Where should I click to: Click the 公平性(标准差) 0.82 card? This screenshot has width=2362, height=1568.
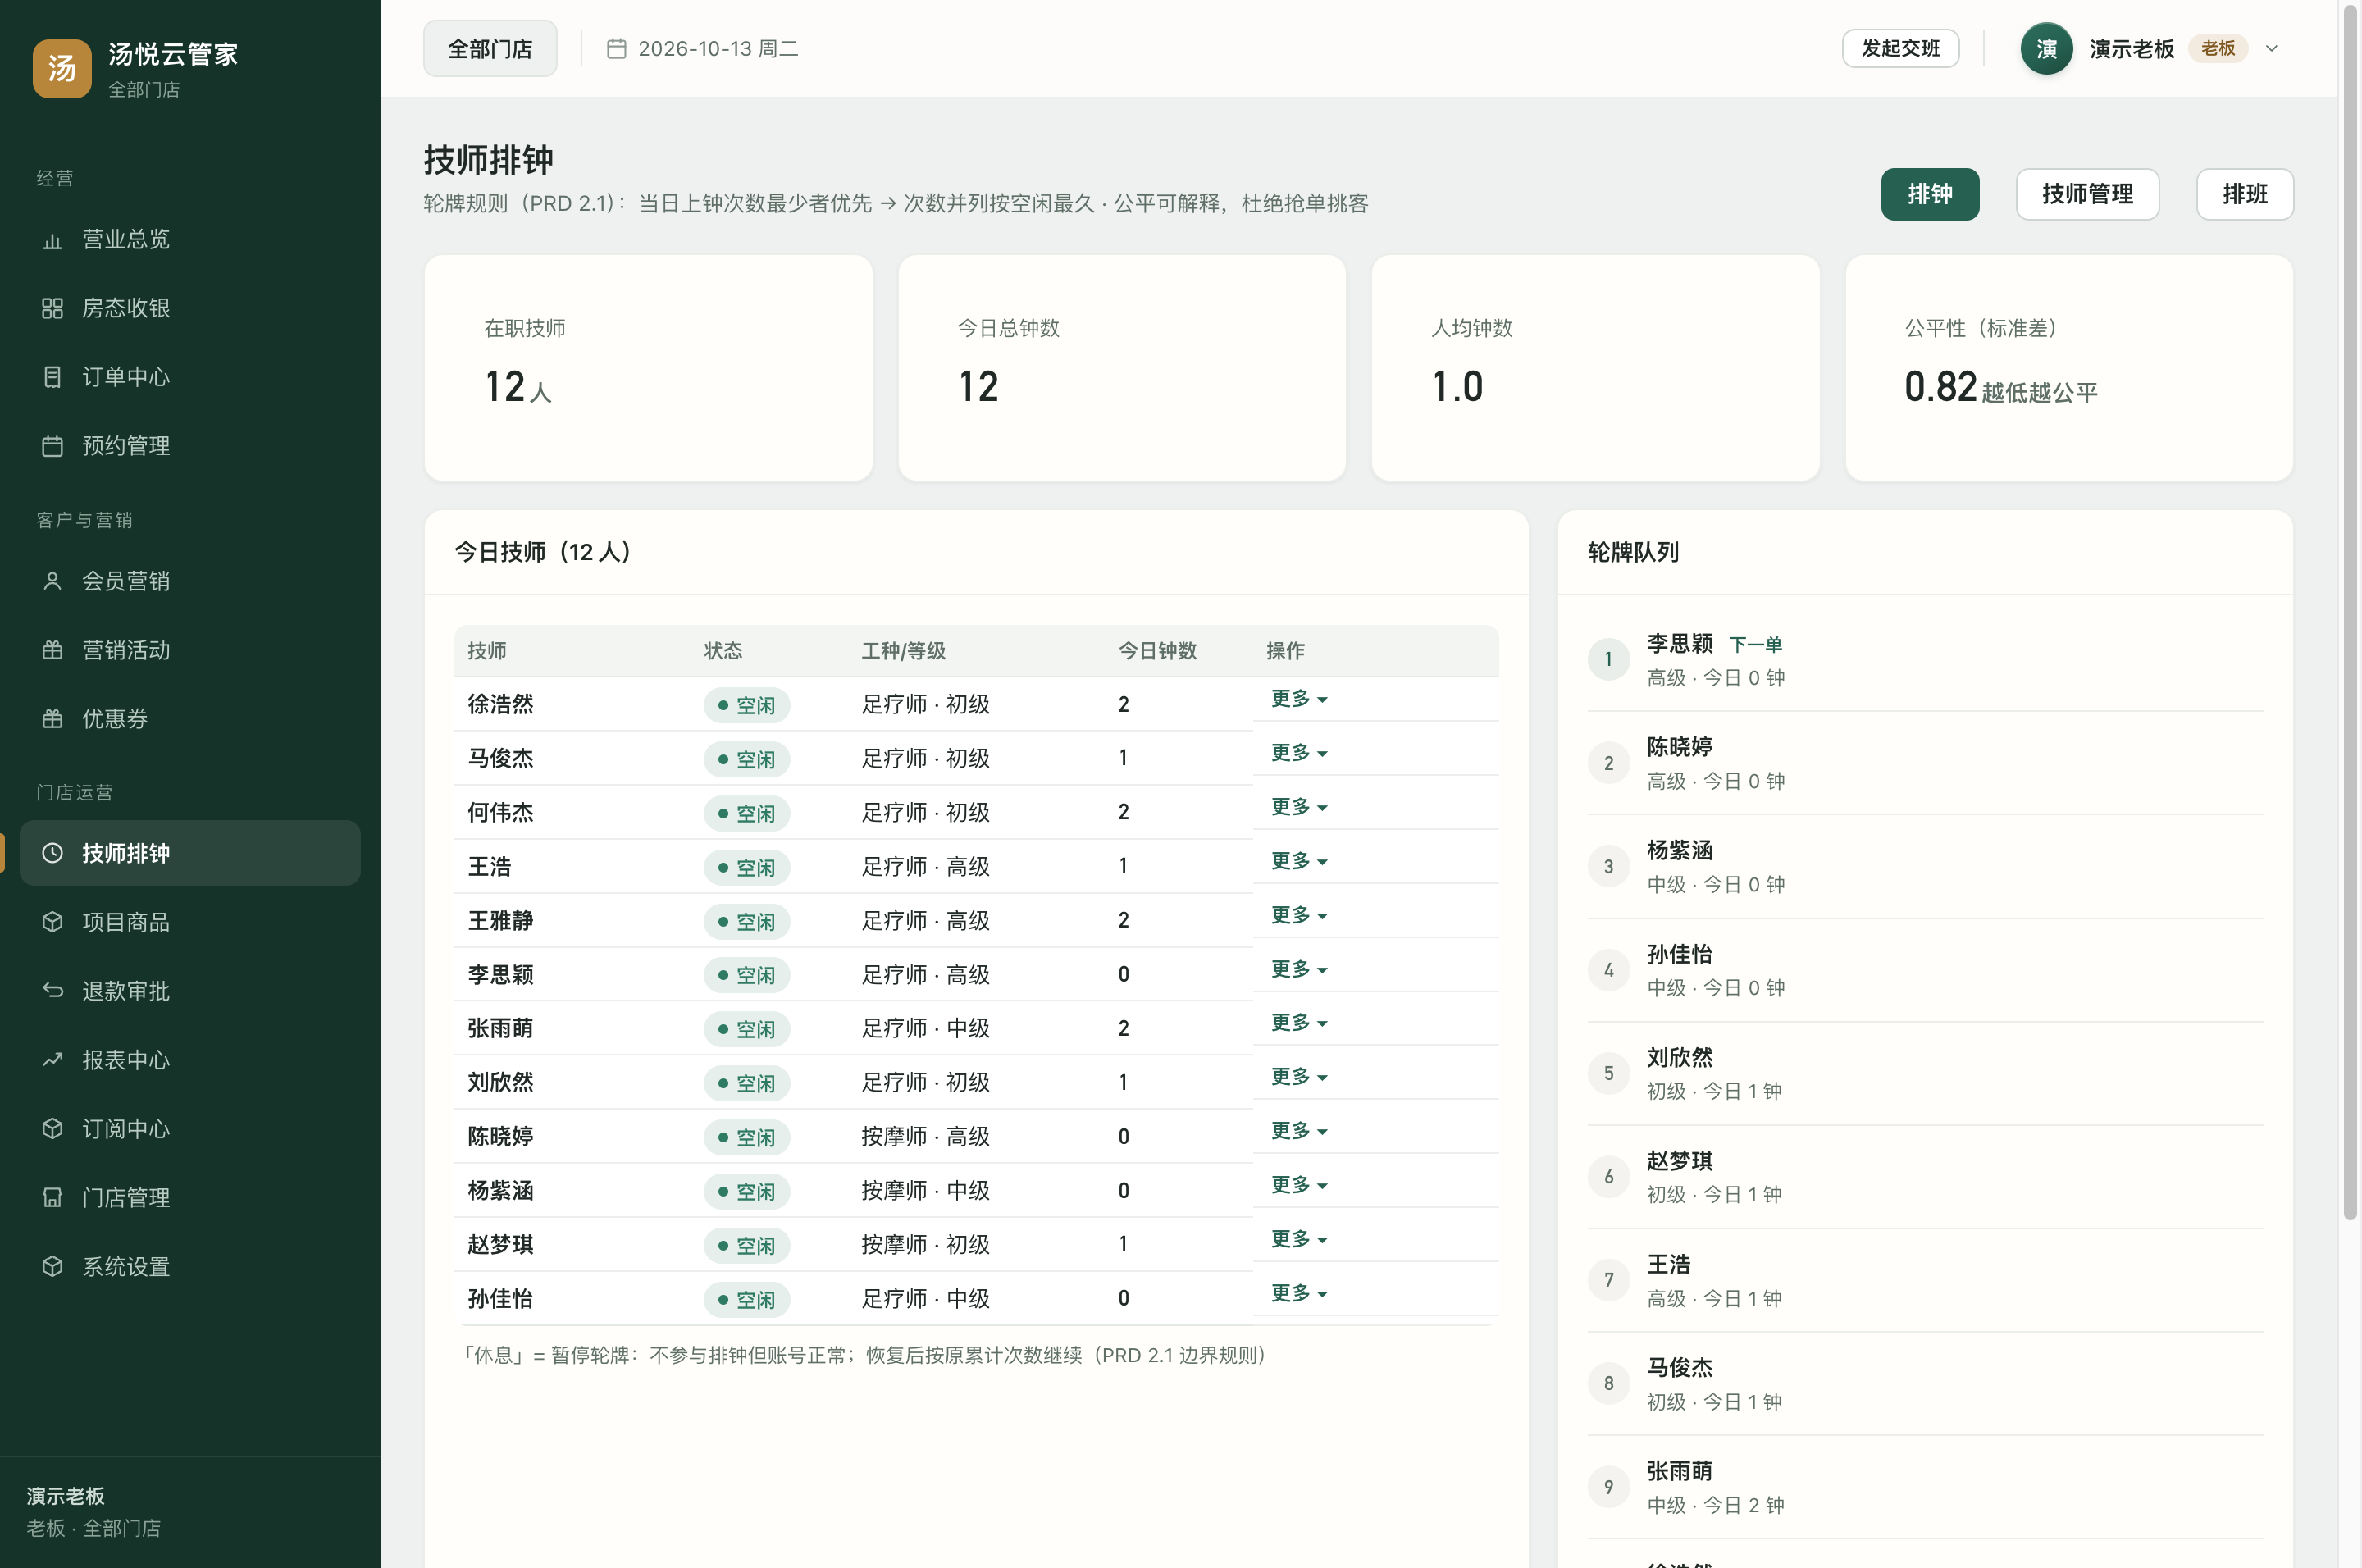2068,368
